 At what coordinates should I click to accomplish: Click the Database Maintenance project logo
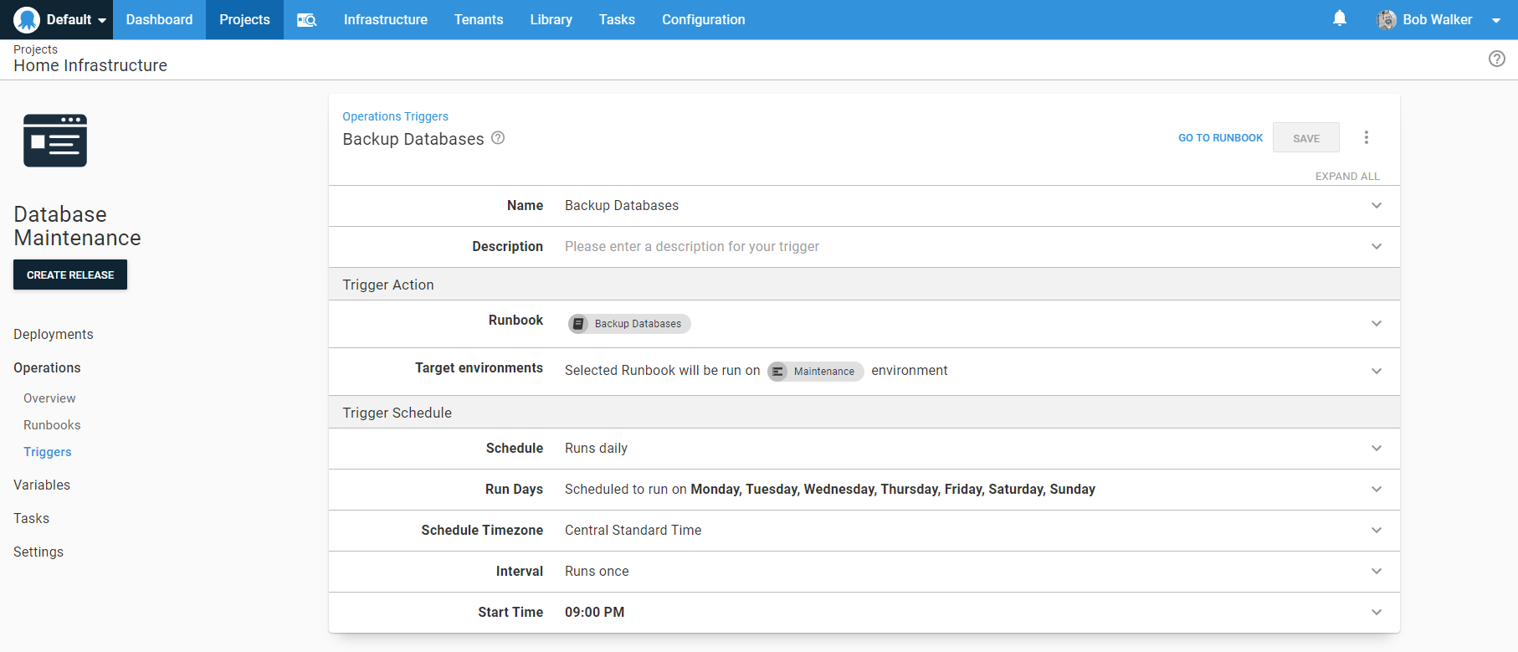click(55, 141)
